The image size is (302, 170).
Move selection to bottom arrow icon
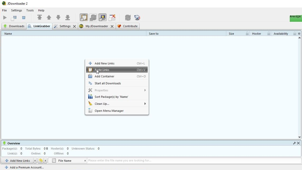click(68, 18)
